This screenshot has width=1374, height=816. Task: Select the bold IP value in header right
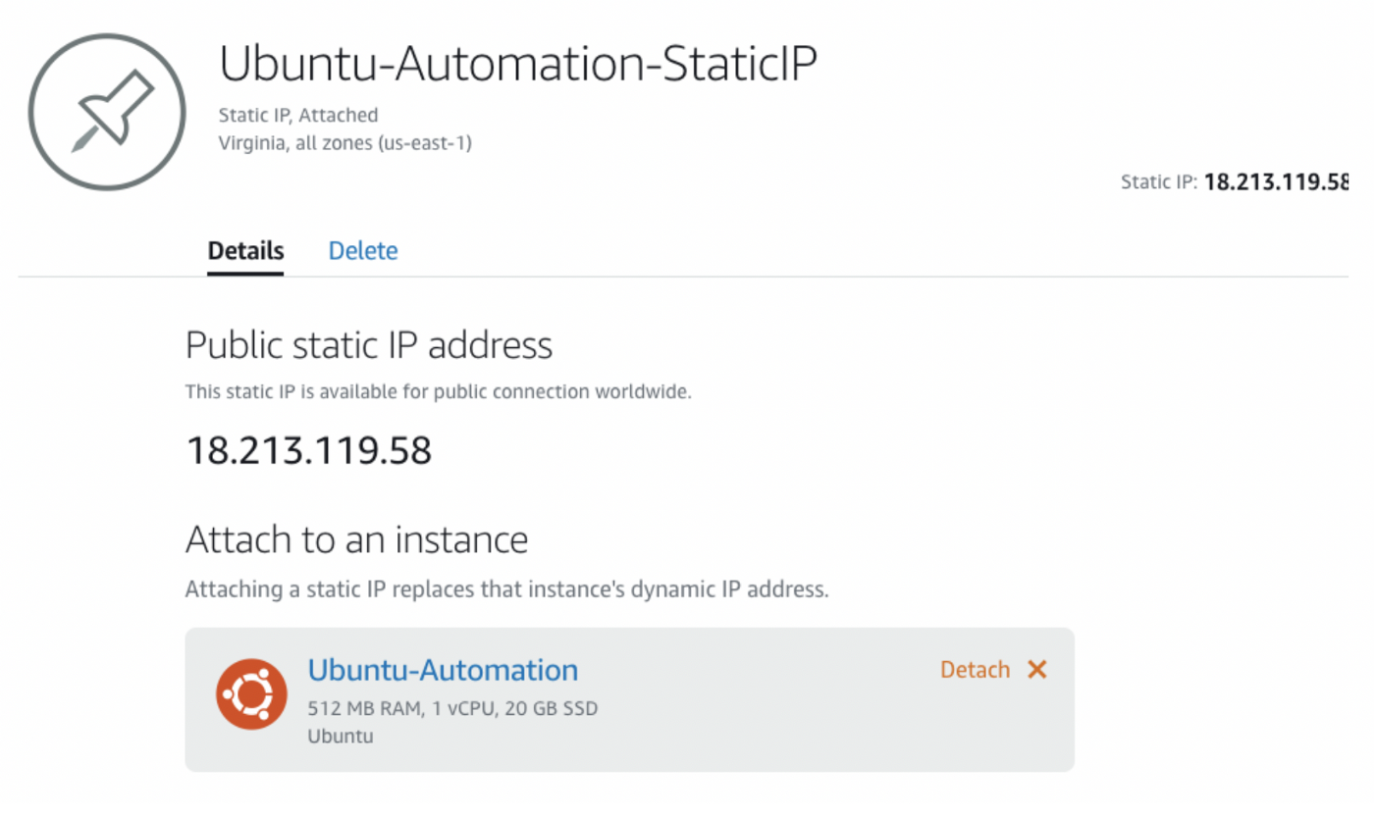(1276, 182)
